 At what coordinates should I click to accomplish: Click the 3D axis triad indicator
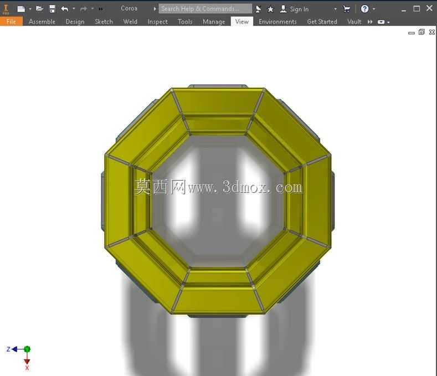coord(20,358)
